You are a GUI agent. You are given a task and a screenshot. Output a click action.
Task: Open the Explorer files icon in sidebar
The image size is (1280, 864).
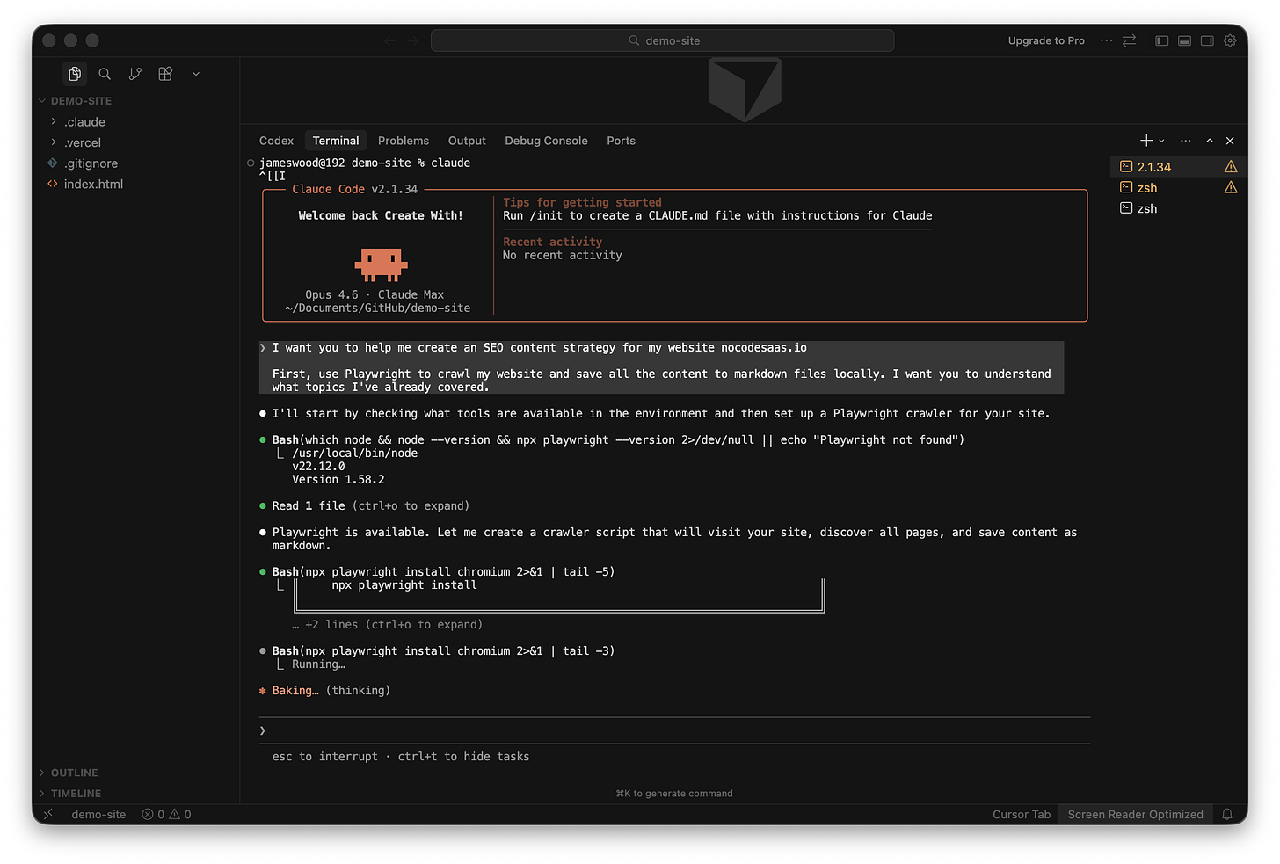(75, 74)
